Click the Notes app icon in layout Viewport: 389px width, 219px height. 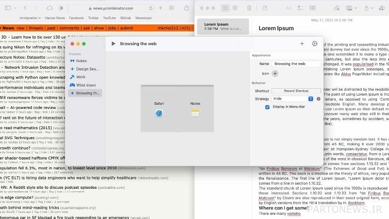click(195, 113)
